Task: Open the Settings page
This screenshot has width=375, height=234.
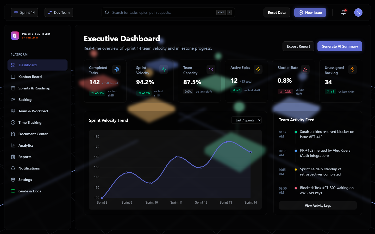Action: point(37,180)
